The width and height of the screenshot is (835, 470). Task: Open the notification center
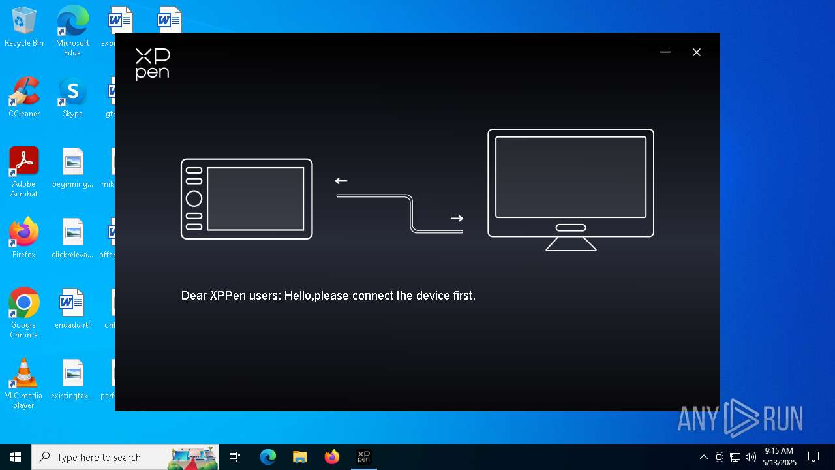click(813, 457)
